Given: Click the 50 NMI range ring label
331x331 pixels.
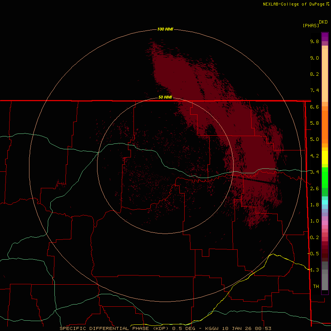Looking at the screenshot, I should (x=165, y=97).
